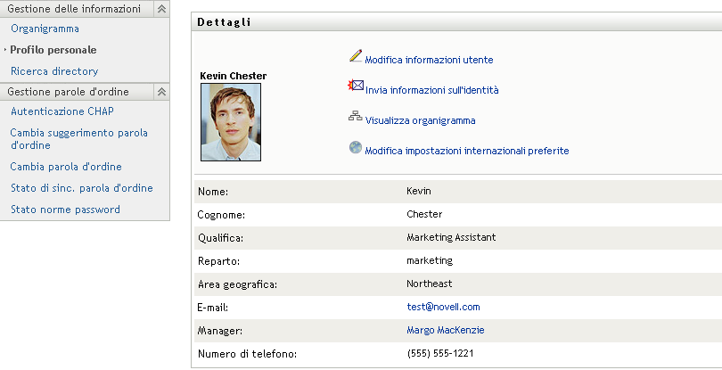Click Kevin Chester's profile photo
Screen dimensions: 722x370
pyautogui.click(x=231, y=122)
